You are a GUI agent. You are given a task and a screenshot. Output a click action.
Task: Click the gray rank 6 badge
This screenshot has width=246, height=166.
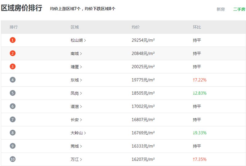pos(13,106)
